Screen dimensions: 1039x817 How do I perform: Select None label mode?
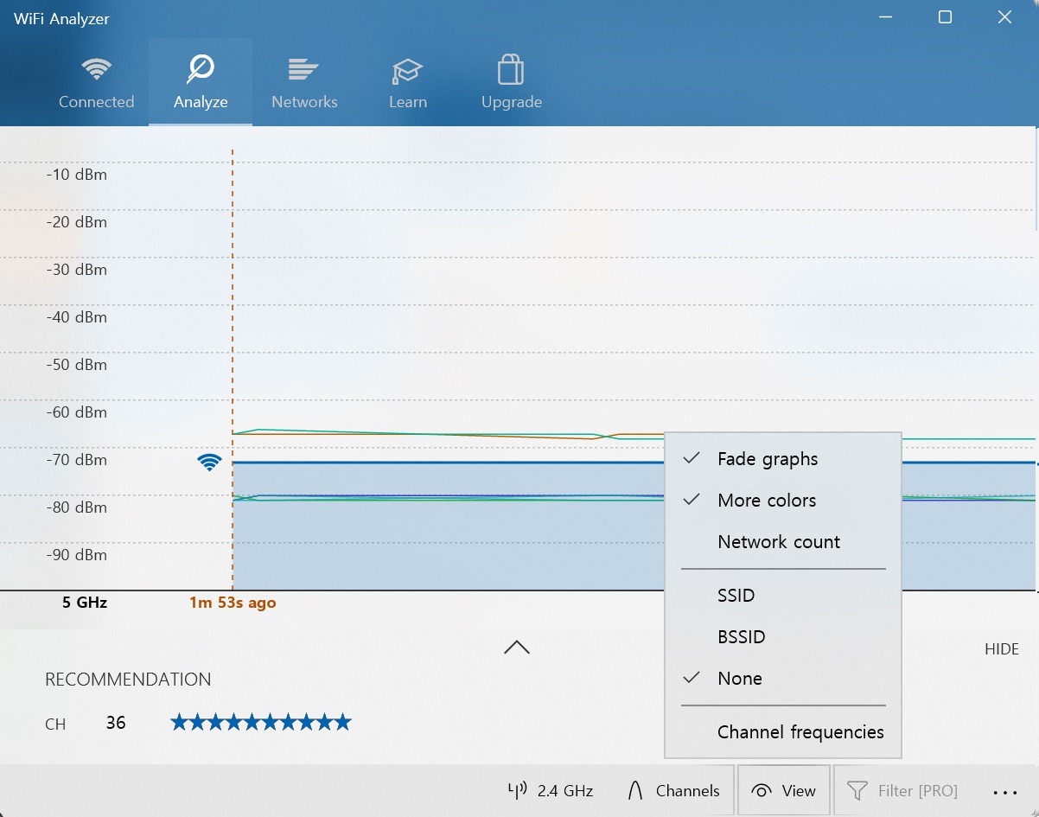783,679
